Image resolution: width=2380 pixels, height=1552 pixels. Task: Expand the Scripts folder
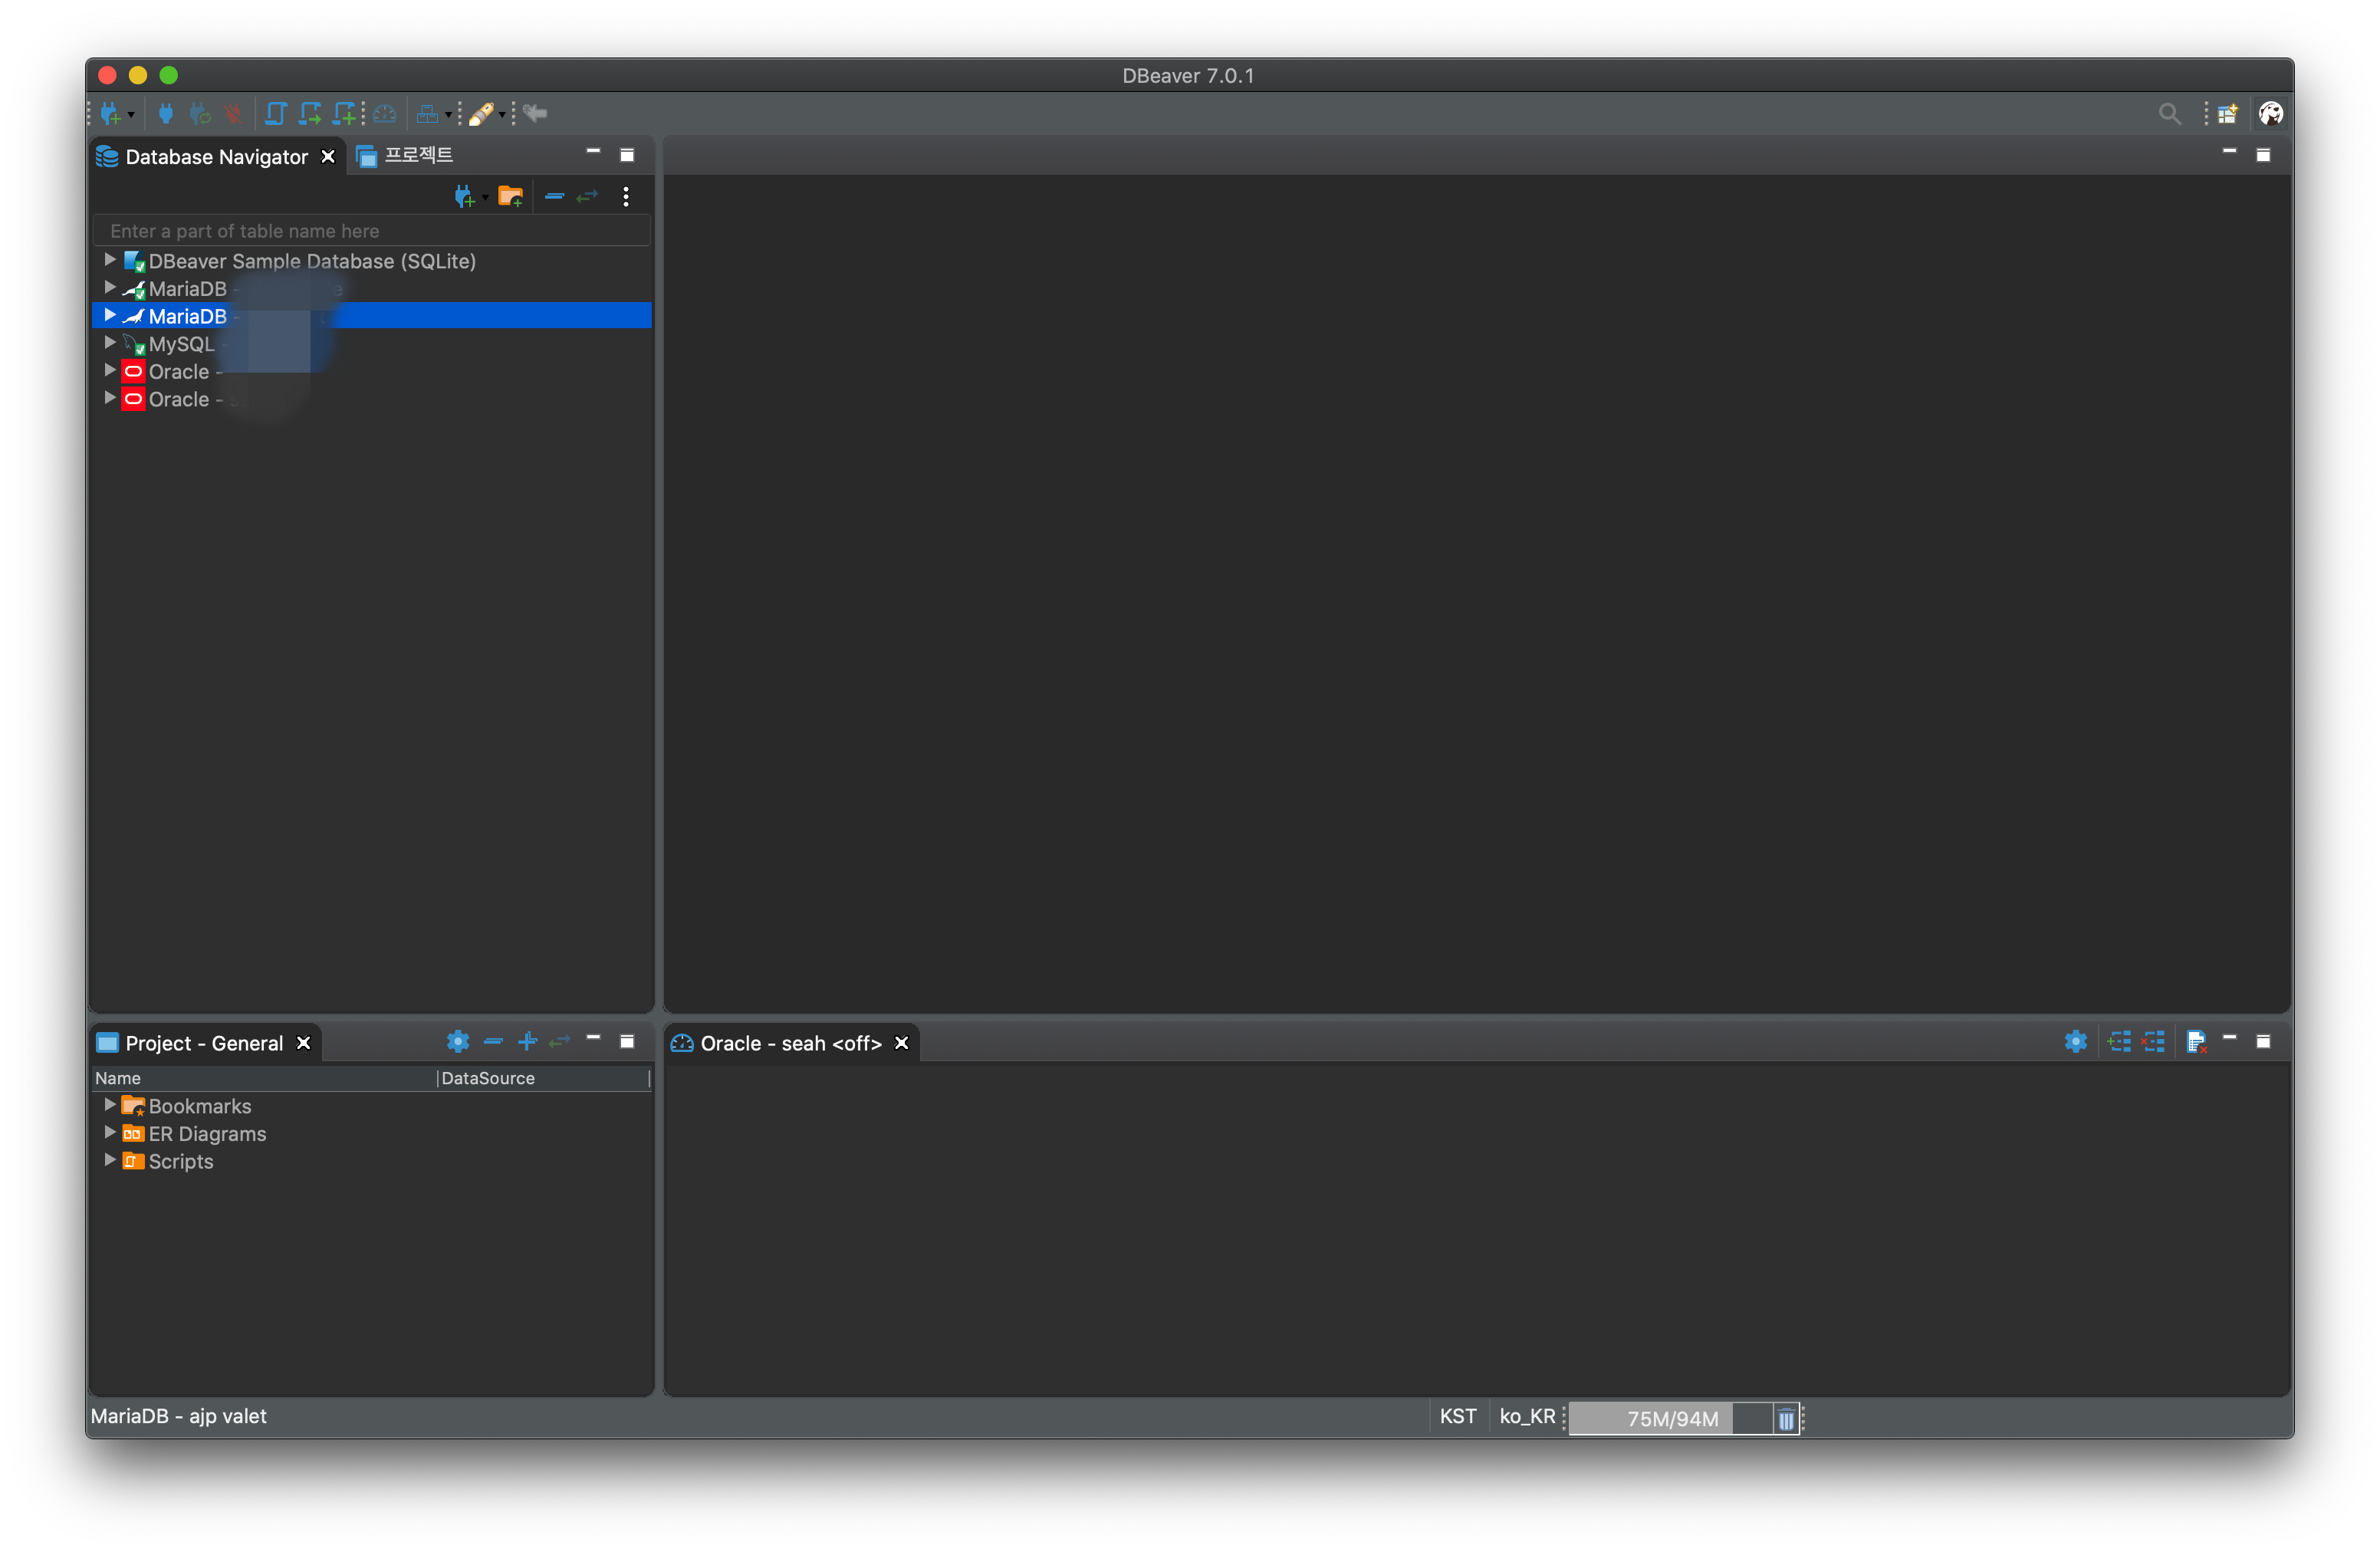tap(110, 1160)
